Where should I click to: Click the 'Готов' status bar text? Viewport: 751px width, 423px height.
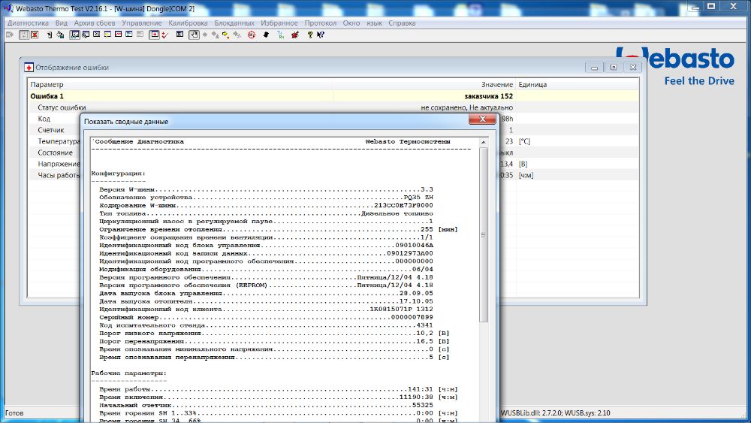[x=14, y=413]
